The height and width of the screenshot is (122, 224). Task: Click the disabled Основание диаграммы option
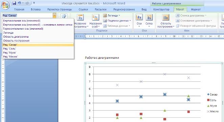tap(194, 21)
